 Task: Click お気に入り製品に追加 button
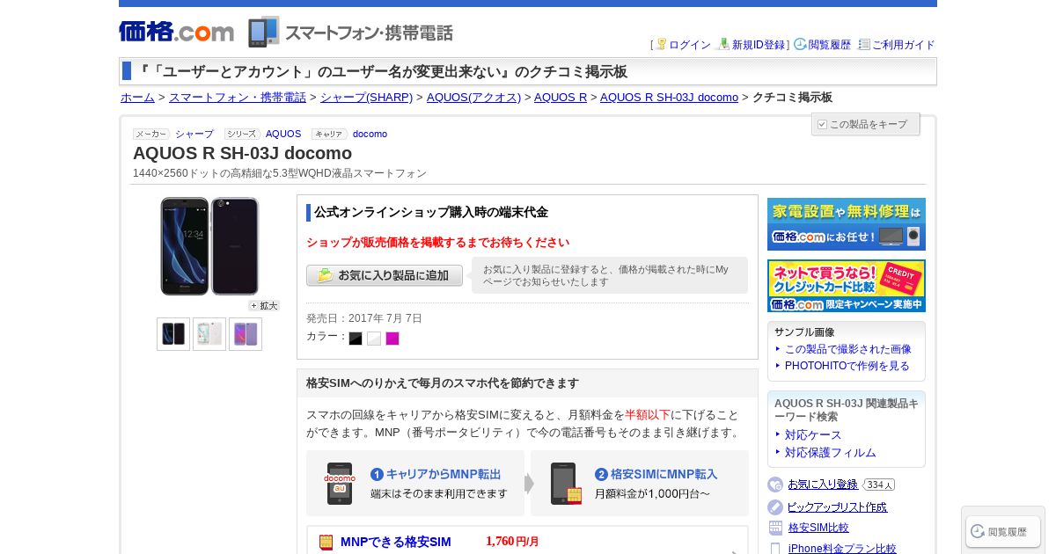tap(385, 275)
